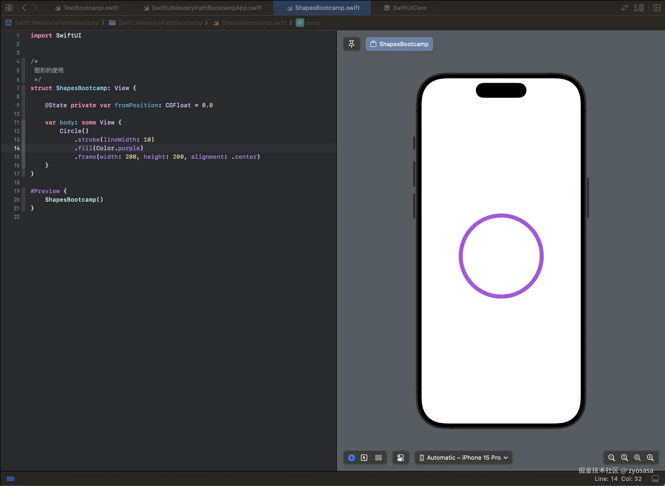The height and width of the screenshot is (486, 665).
Task: Open the preview device settings icon
Action: point(401,458)
